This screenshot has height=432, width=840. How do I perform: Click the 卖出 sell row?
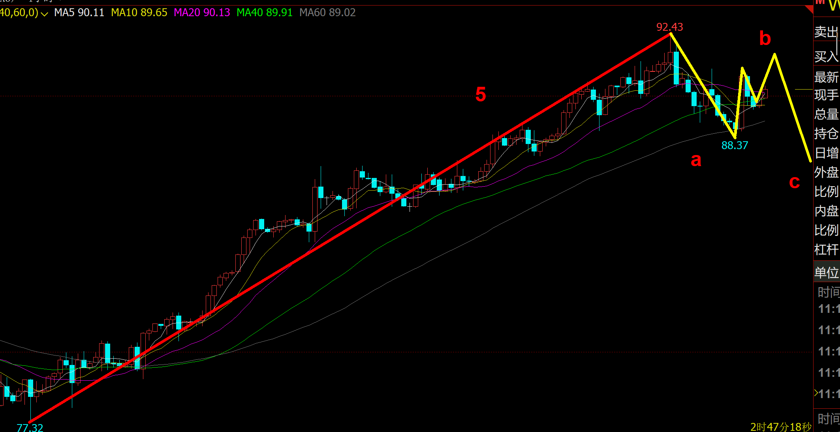(x=826, y=32)
